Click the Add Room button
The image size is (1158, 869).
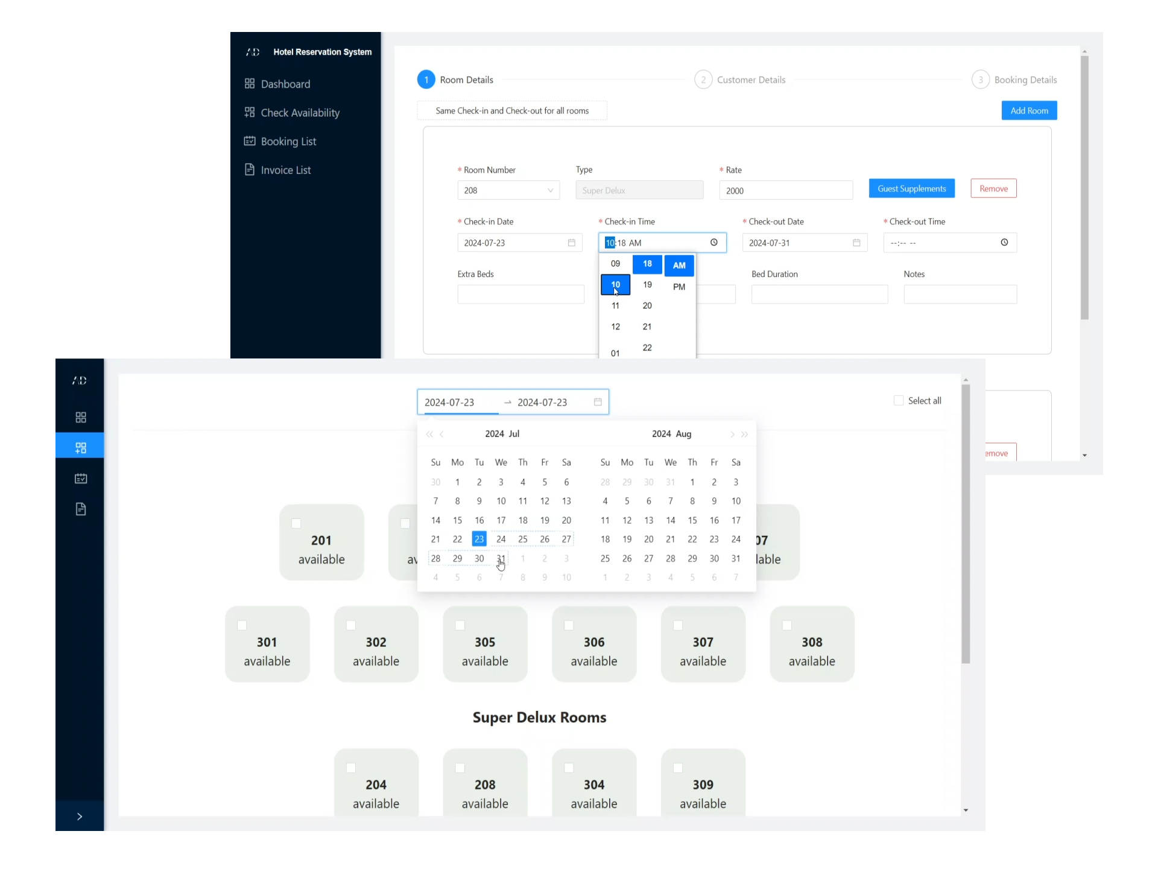point(1029,110)
